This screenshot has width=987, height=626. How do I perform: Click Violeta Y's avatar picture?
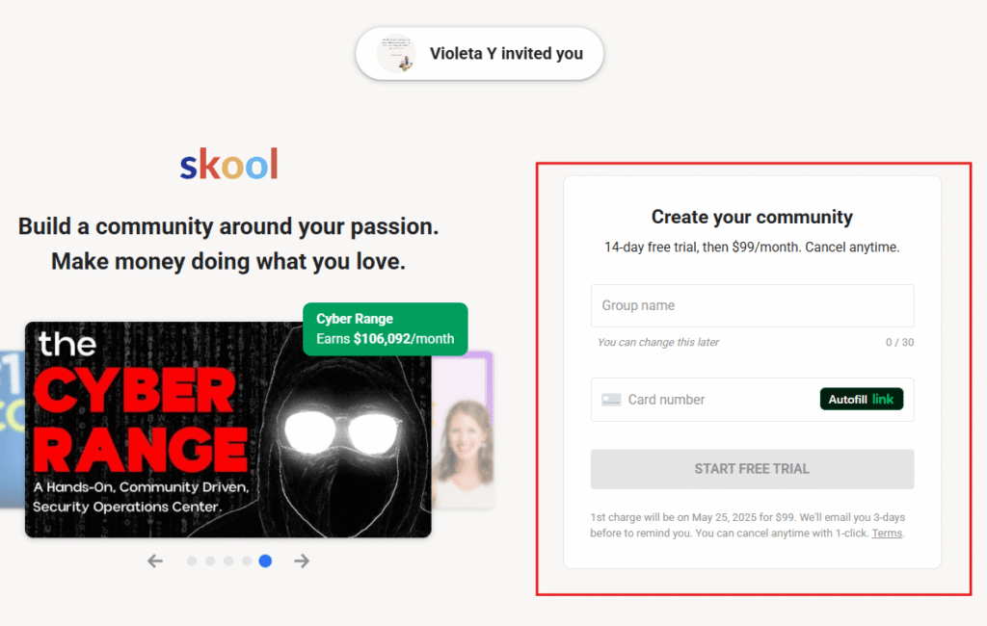click(396, 54)
